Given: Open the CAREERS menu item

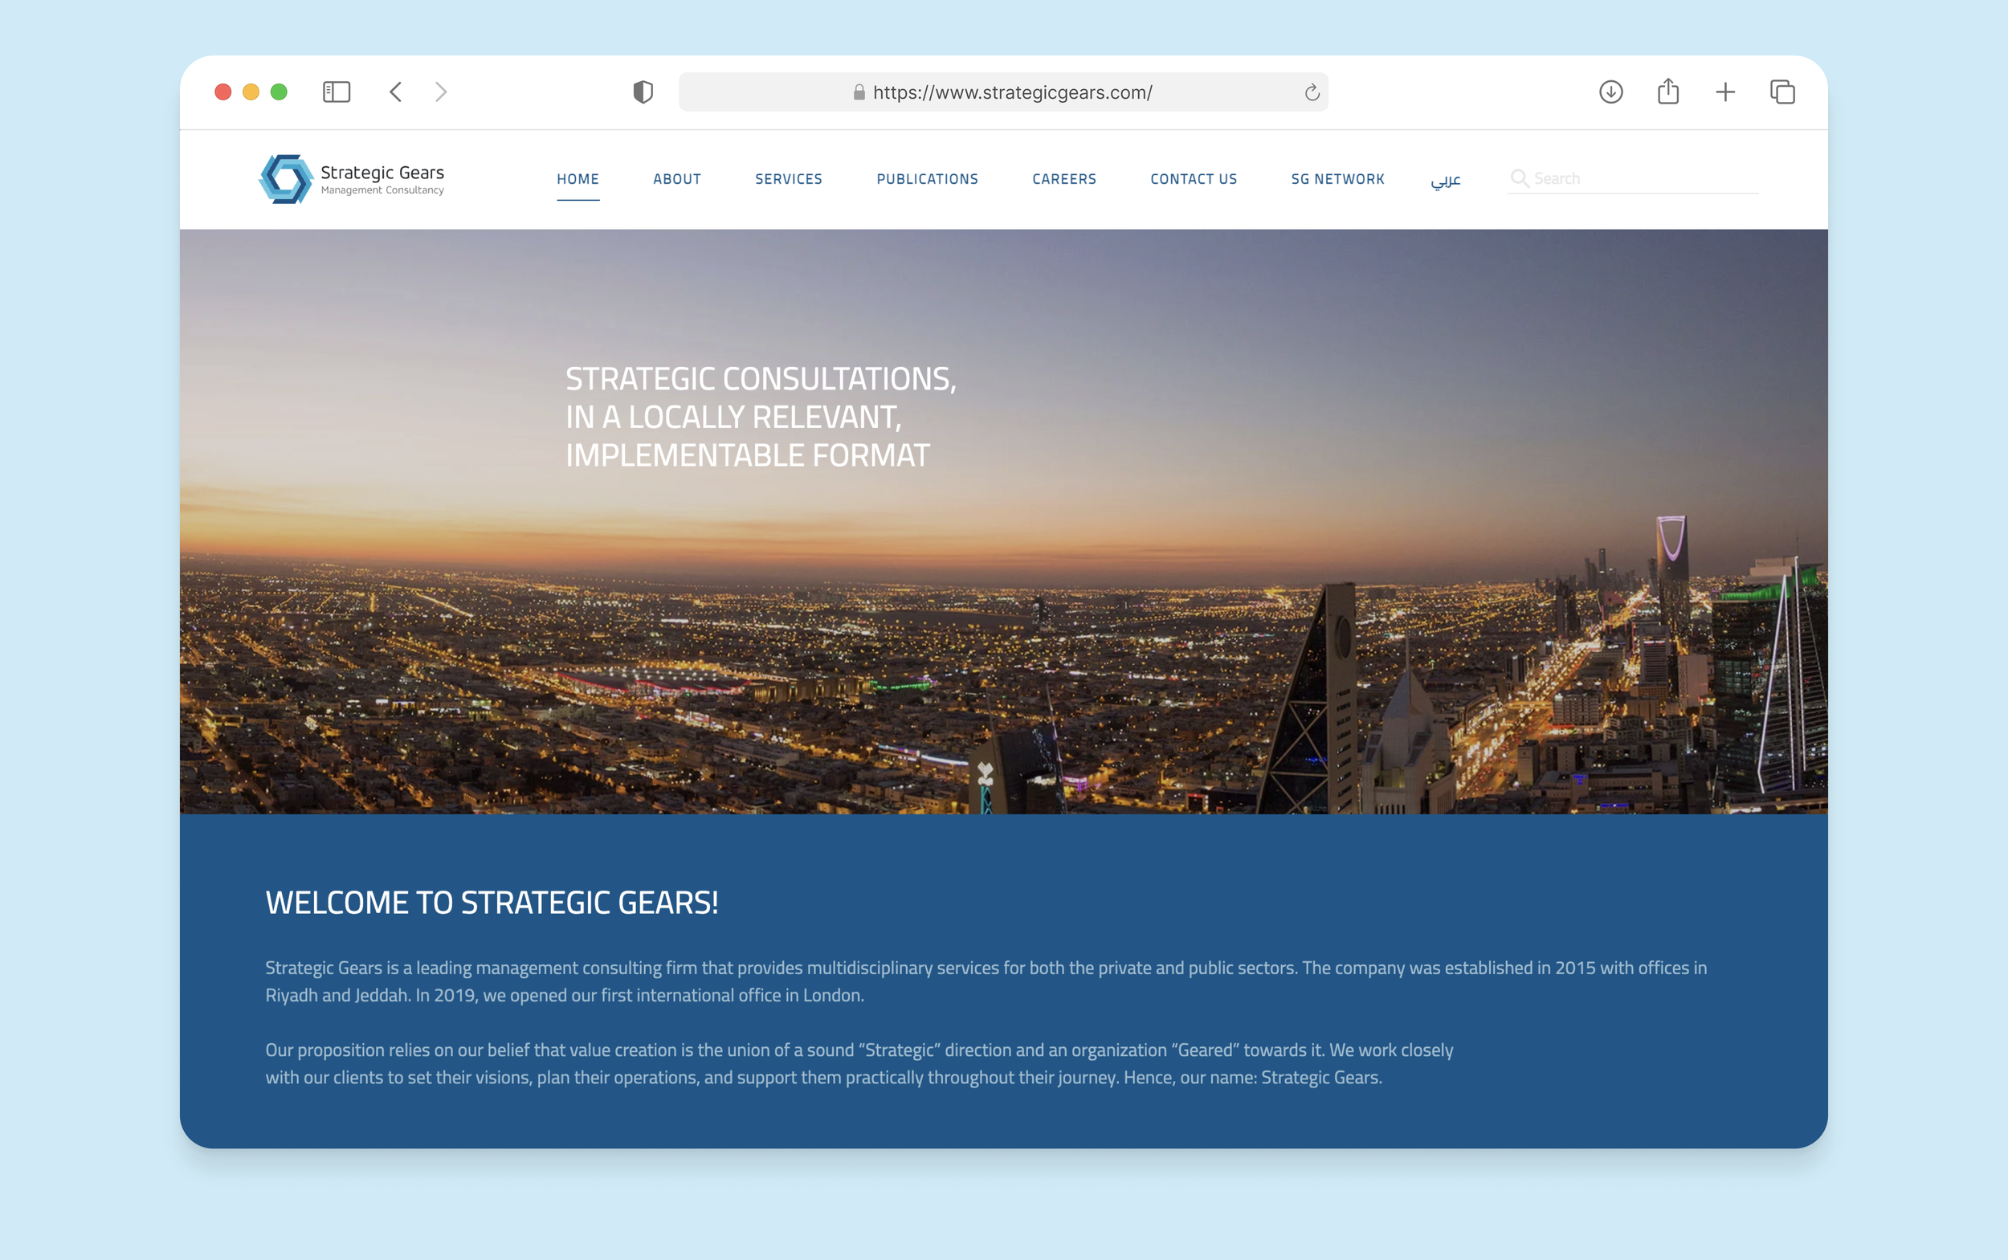Looking at the screenshot, I should [1063, 179].
